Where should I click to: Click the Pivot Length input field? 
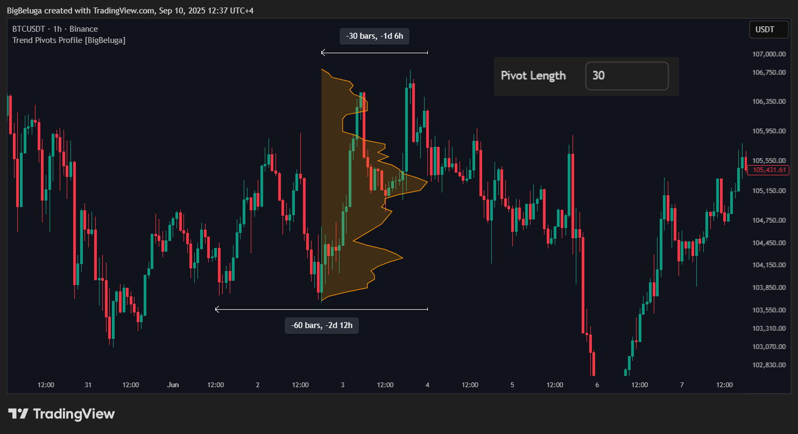pos(627,76)
